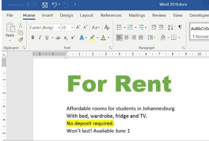
Task: Open font color dropdown arrow
Action: coord(109,38)
